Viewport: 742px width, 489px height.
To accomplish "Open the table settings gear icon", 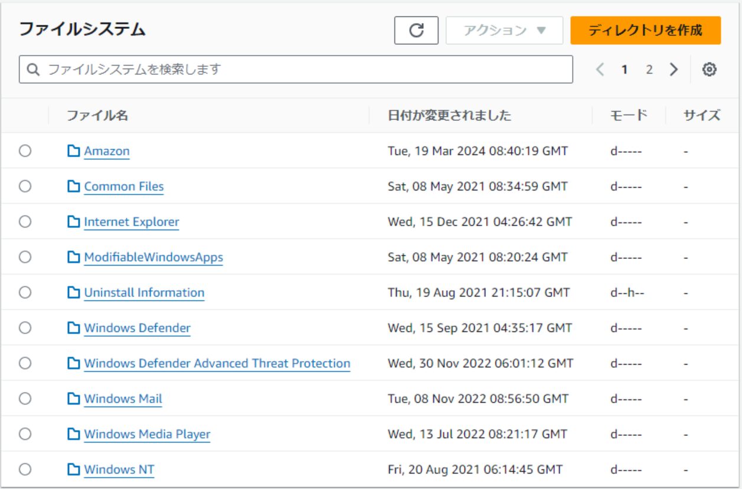I will coord(709,70).
